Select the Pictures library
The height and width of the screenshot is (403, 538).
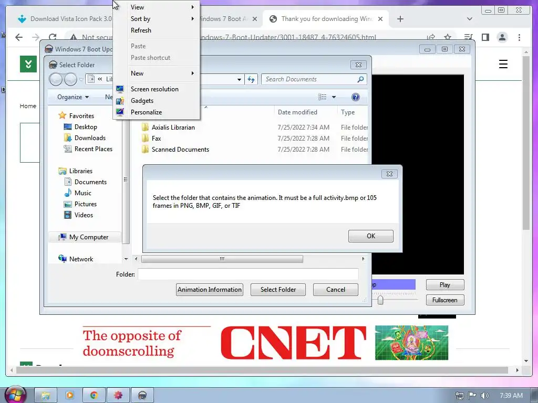(86, 204)
